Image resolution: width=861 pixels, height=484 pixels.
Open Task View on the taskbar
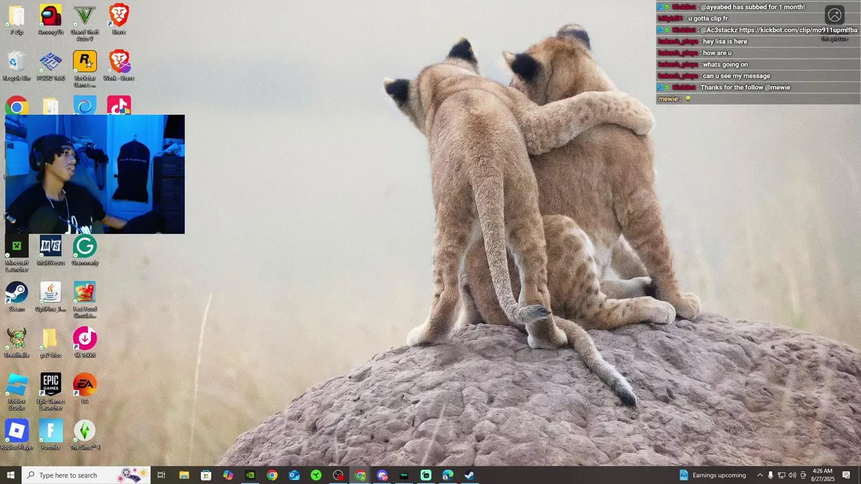point(161,475)
